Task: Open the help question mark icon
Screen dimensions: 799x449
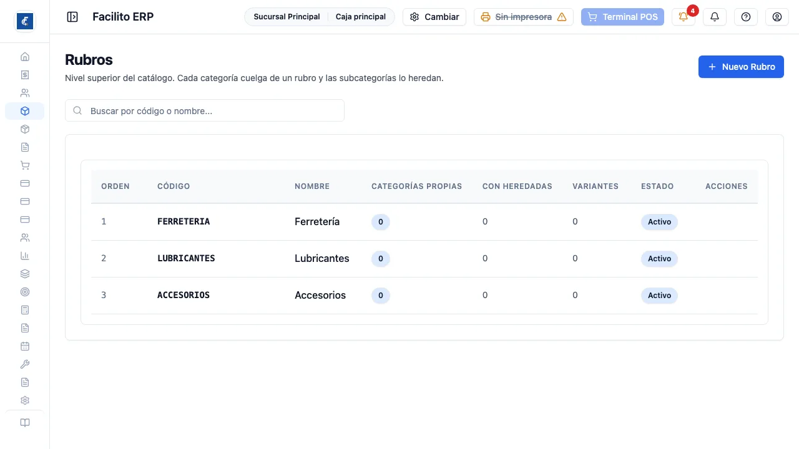Action: click(746, 17)
